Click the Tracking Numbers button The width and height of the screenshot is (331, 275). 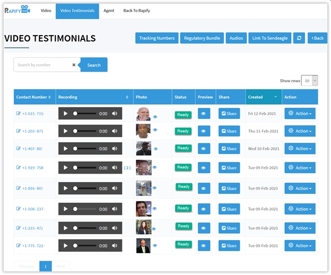[x=157, y=38]
